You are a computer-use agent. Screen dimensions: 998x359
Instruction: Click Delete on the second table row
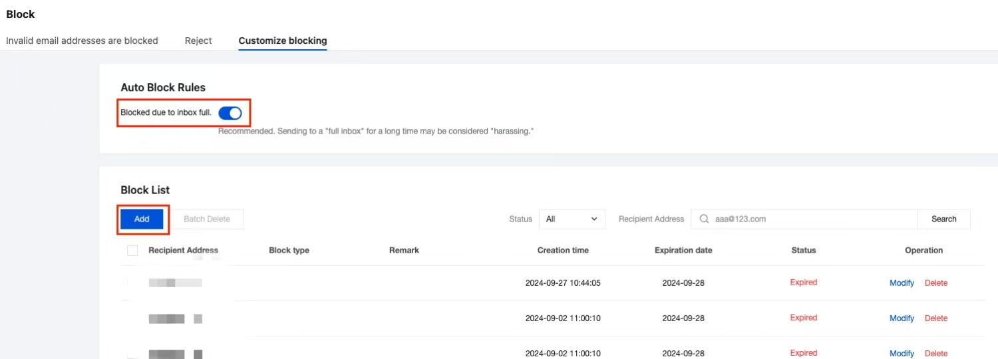click(935, 318)
